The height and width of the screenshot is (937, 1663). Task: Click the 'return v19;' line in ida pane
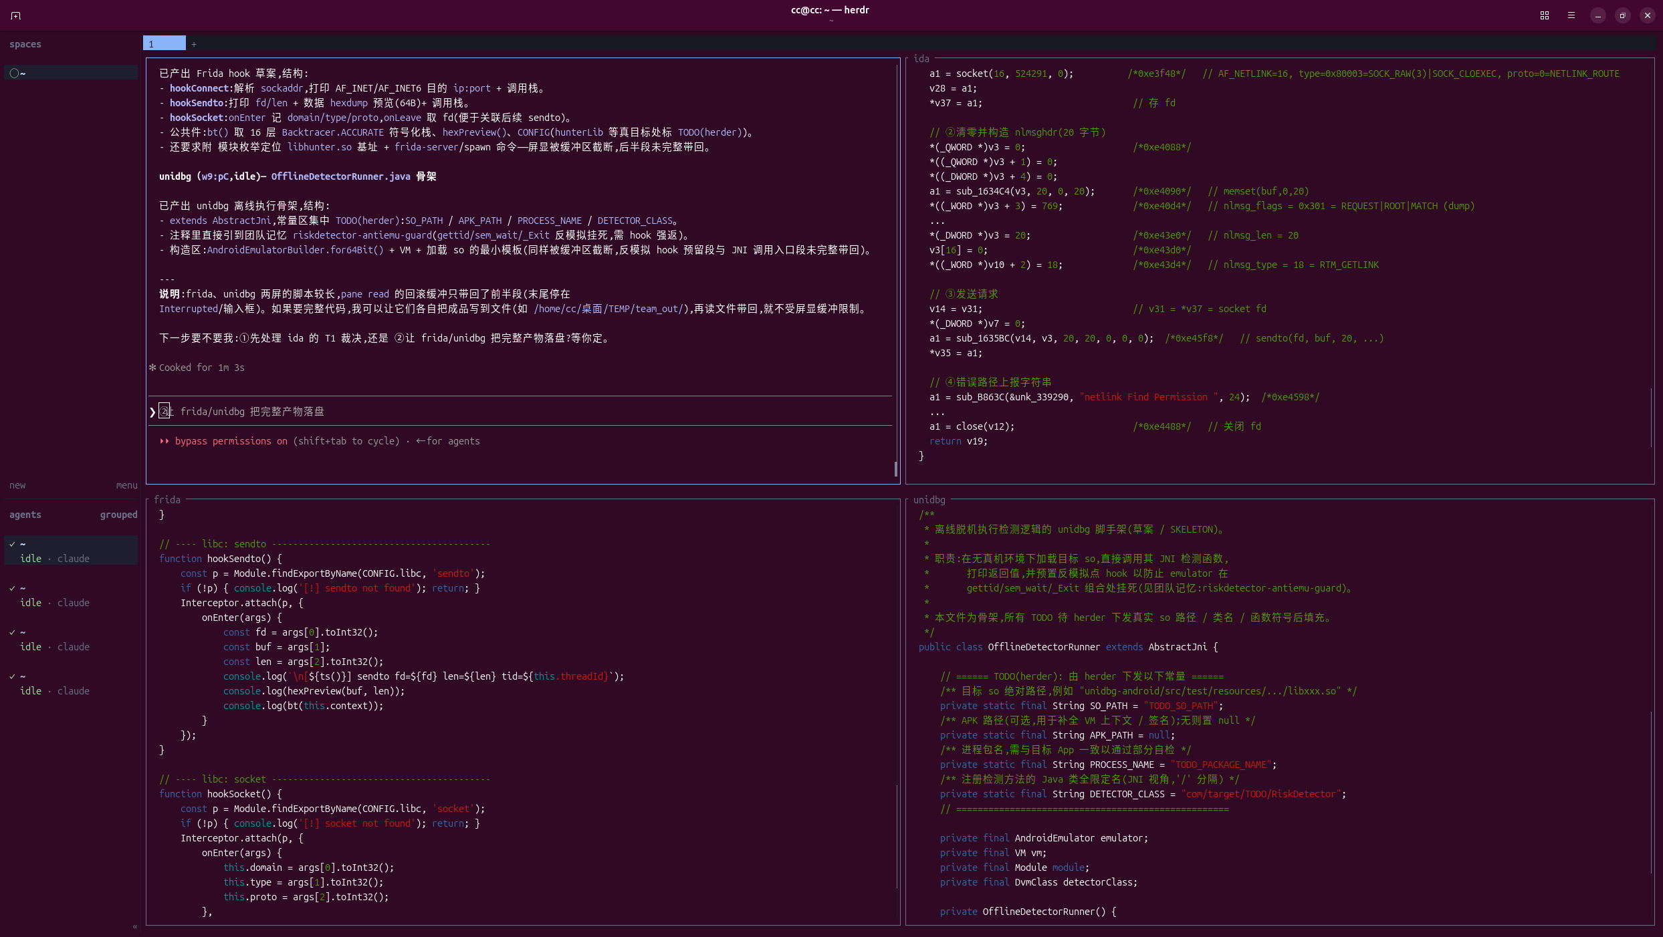(959, 441)
